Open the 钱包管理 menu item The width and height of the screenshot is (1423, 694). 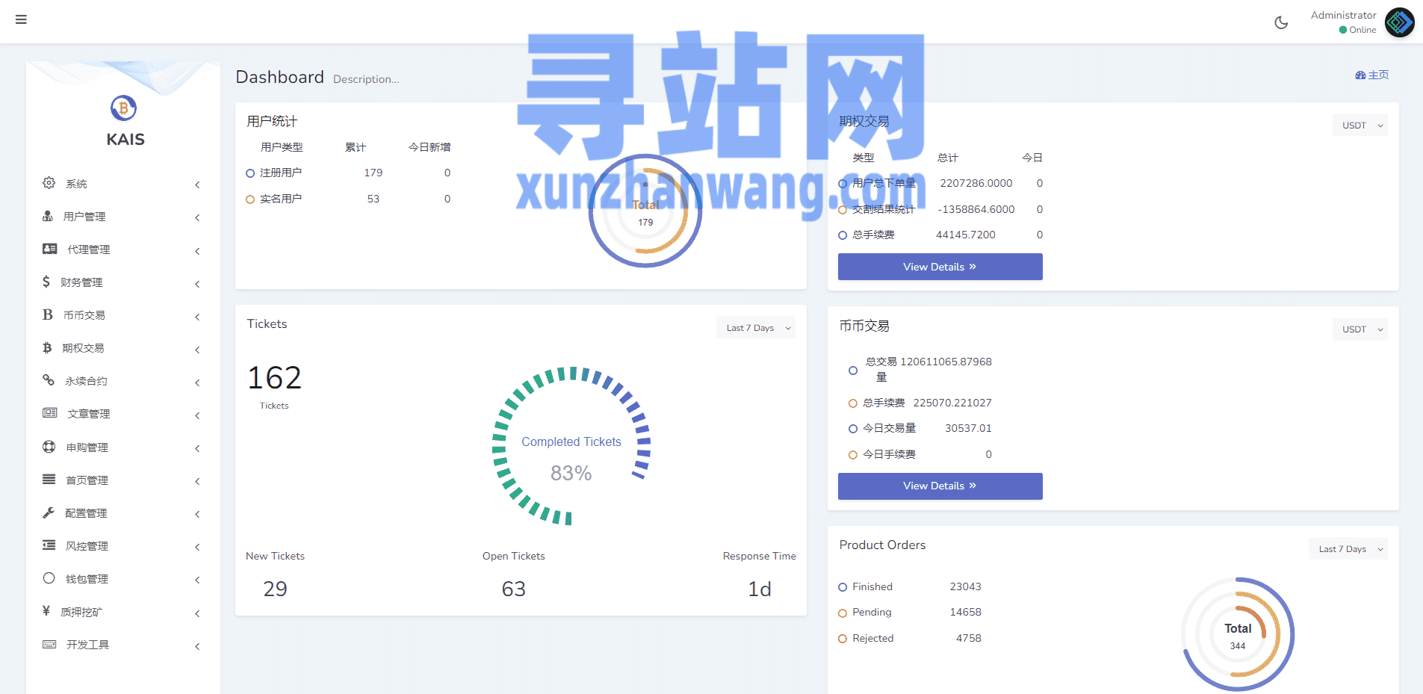point(123,579)
